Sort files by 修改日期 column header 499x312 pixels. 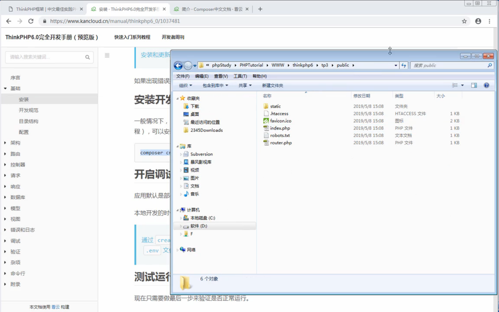(x=361, y=96)
